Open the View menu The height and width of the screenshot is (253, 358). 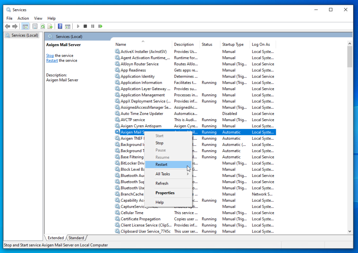(x=38, y=18)
